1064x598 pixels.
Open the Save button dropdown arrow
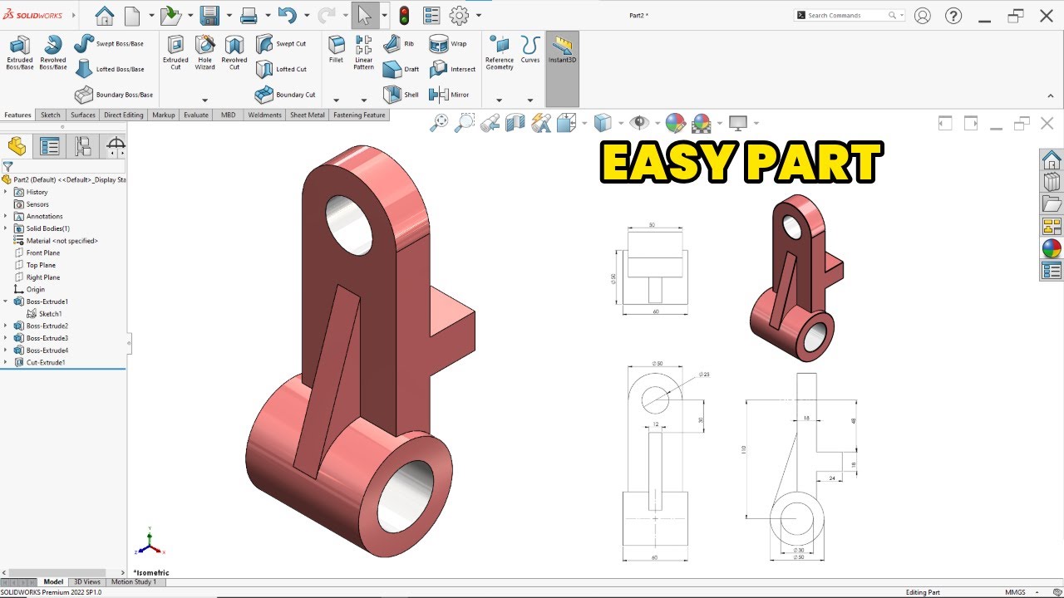227,15
